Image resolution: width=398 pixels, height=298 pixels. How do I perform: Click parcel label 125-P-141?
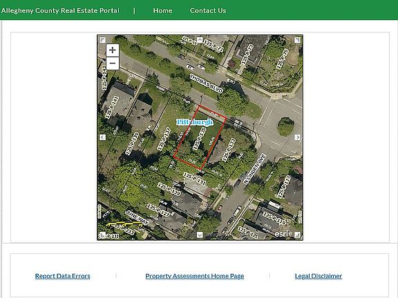point(112,107)
